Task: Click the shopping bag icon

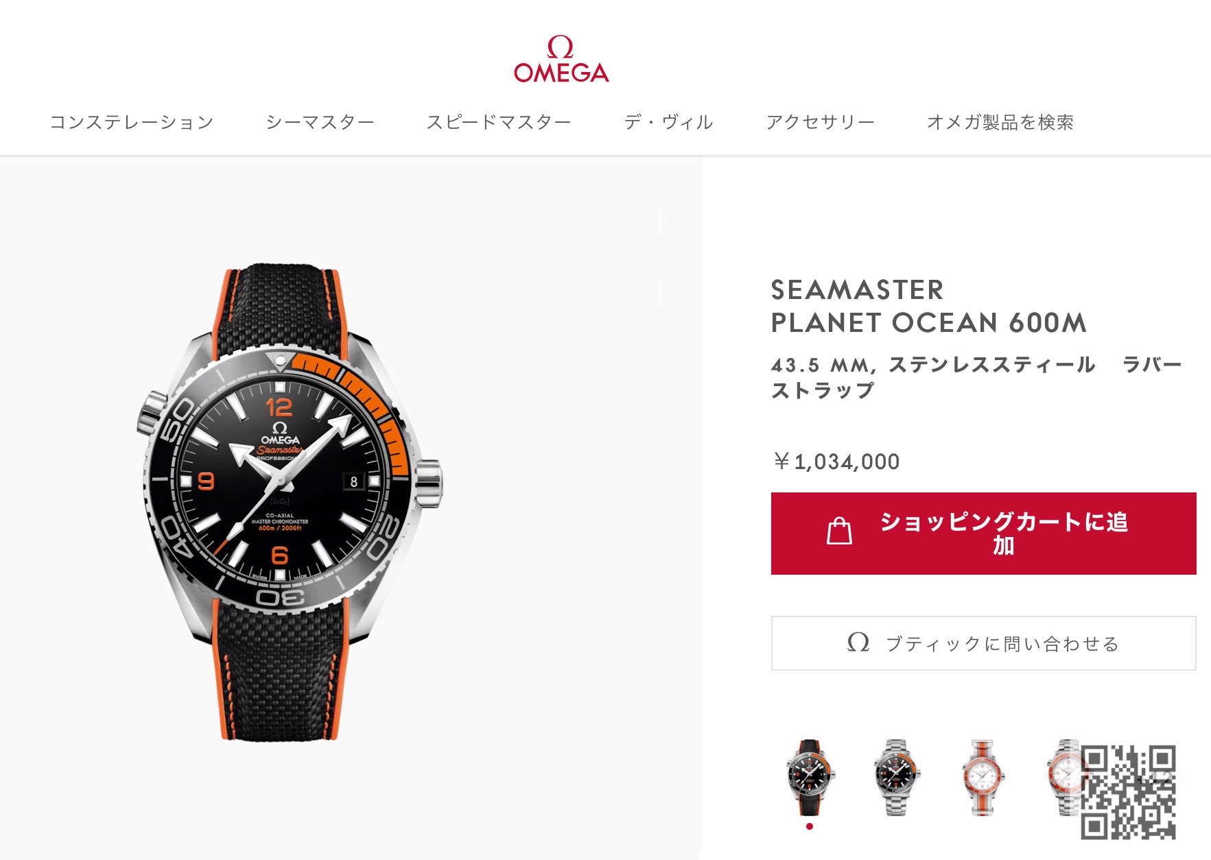Action: pyautogui.click(x=839, y=531)
